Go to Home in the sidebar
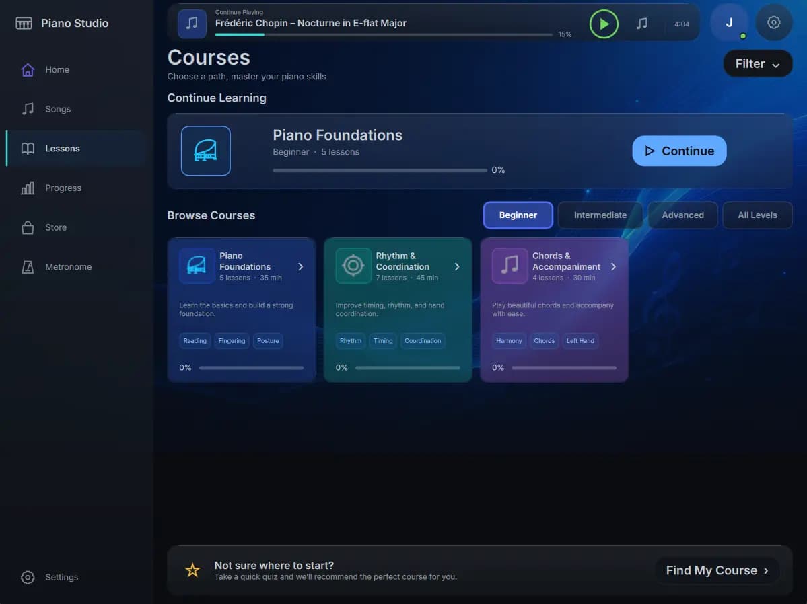 click(77, 69)
